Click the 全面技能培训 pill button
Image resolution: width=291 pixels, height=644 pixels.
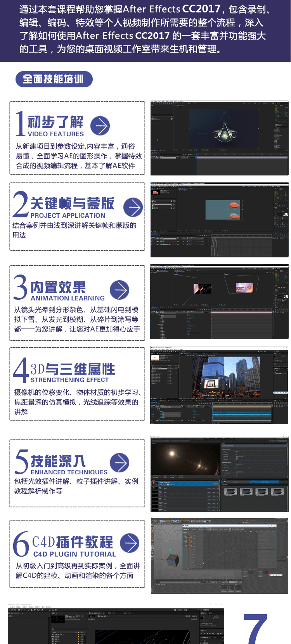[54, 79]
